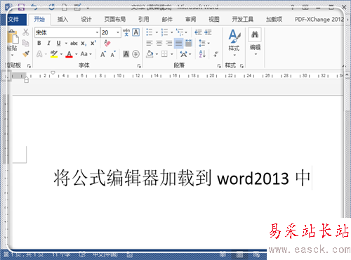Select the Format Painter brush
Image resolution: width=351 pixels, height=260 pixels.
(26, 54)
